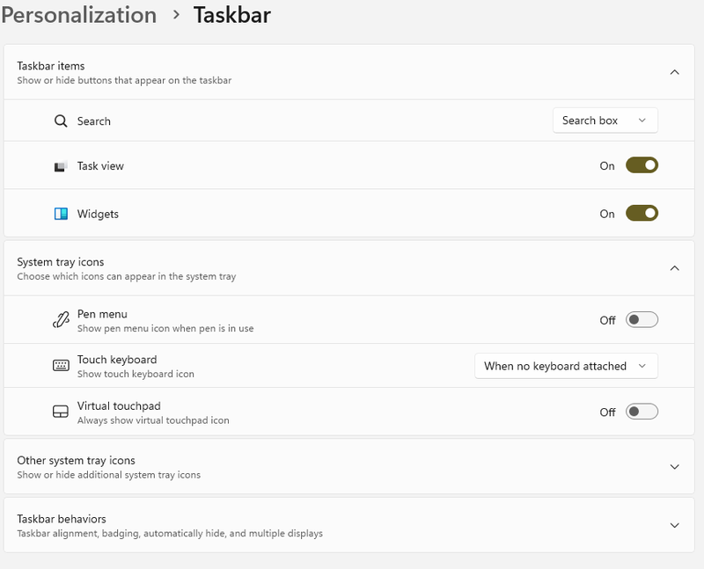The image size is (704, 569).
Task: Open the Search box dropdown
Action: tap(605, 120)
